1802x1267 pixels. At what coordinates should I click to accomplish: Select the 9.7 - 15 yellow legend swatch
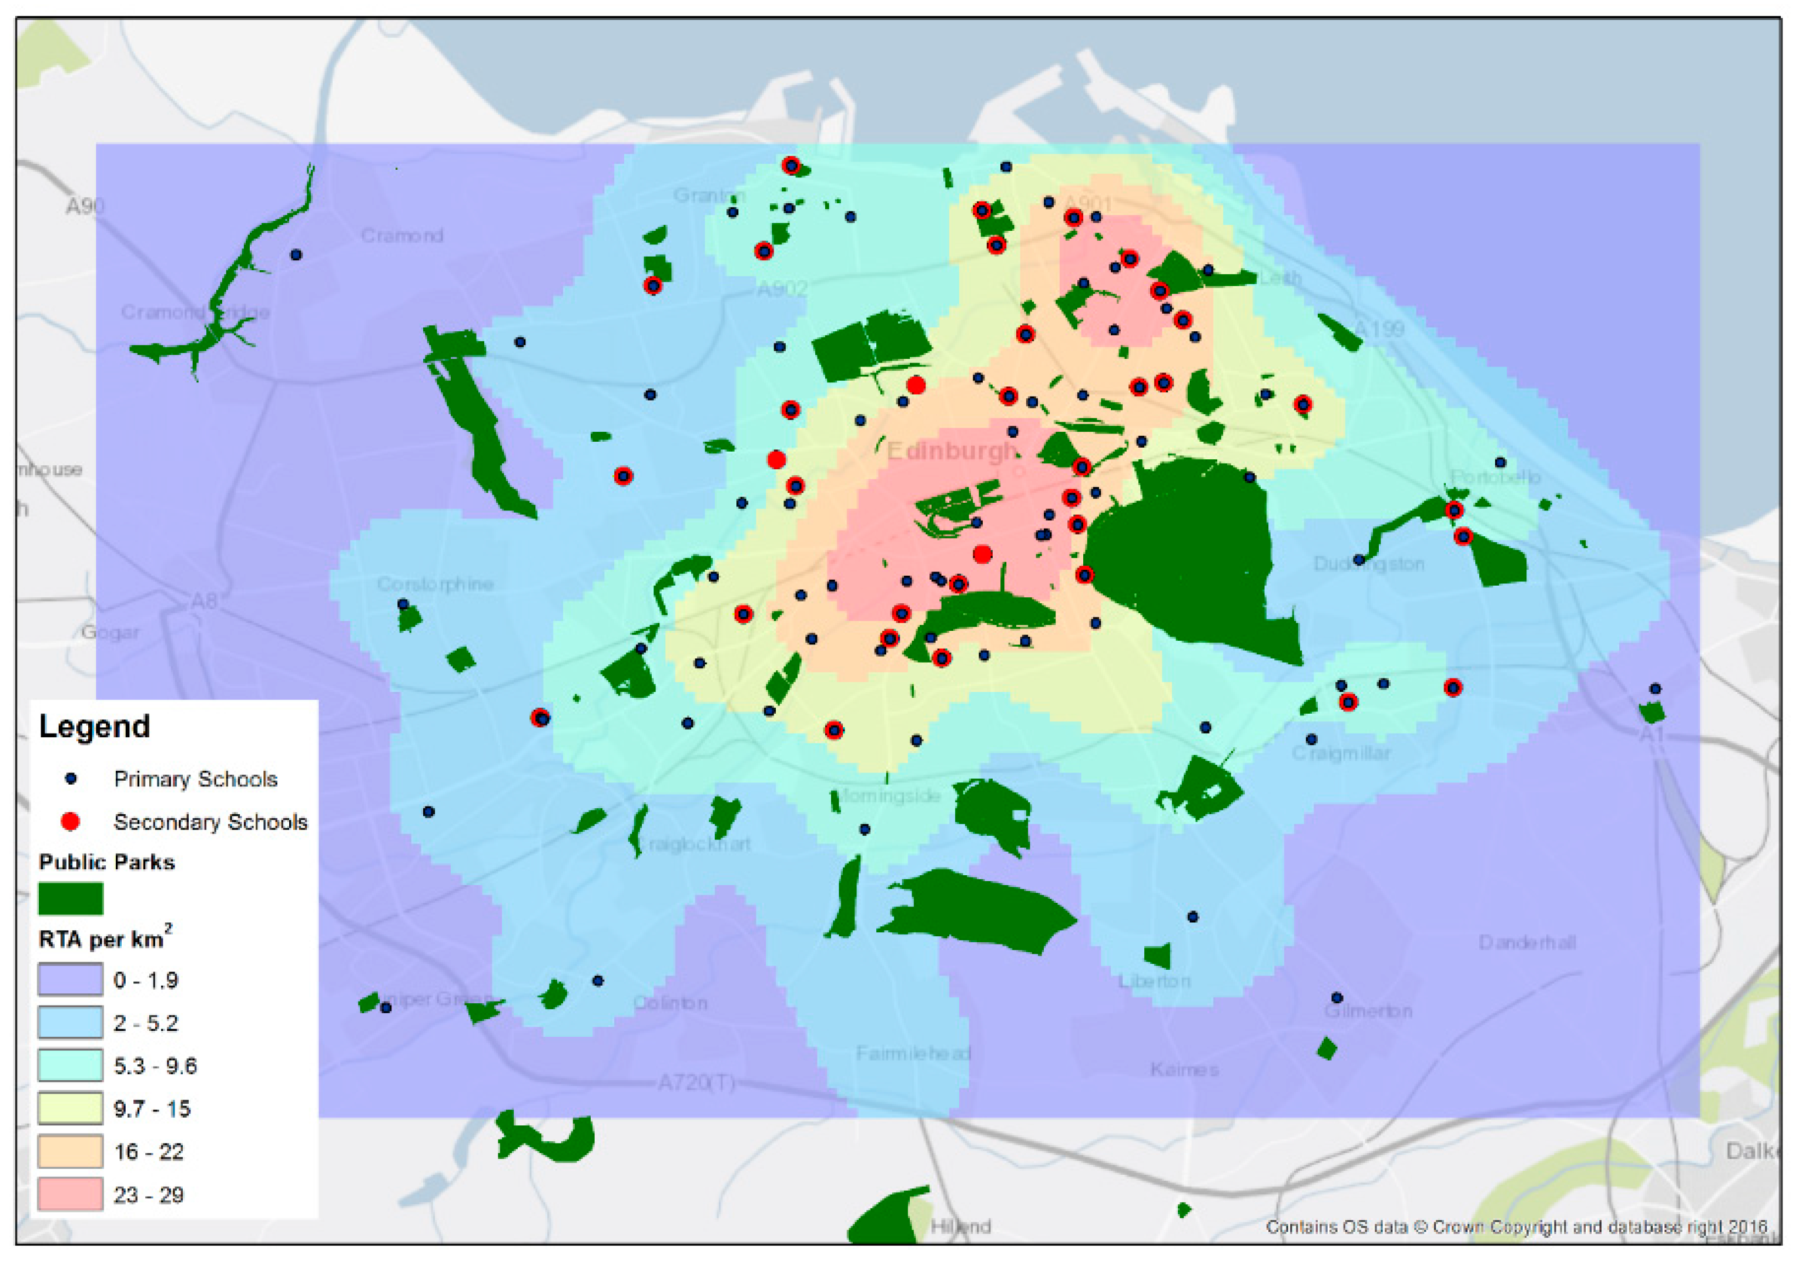pyautogui.click(x=71, y=1108)
